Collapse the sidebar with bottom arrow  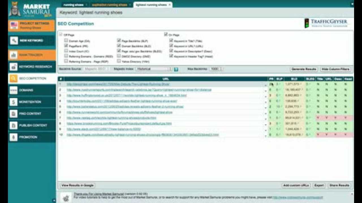coord(54,200)
